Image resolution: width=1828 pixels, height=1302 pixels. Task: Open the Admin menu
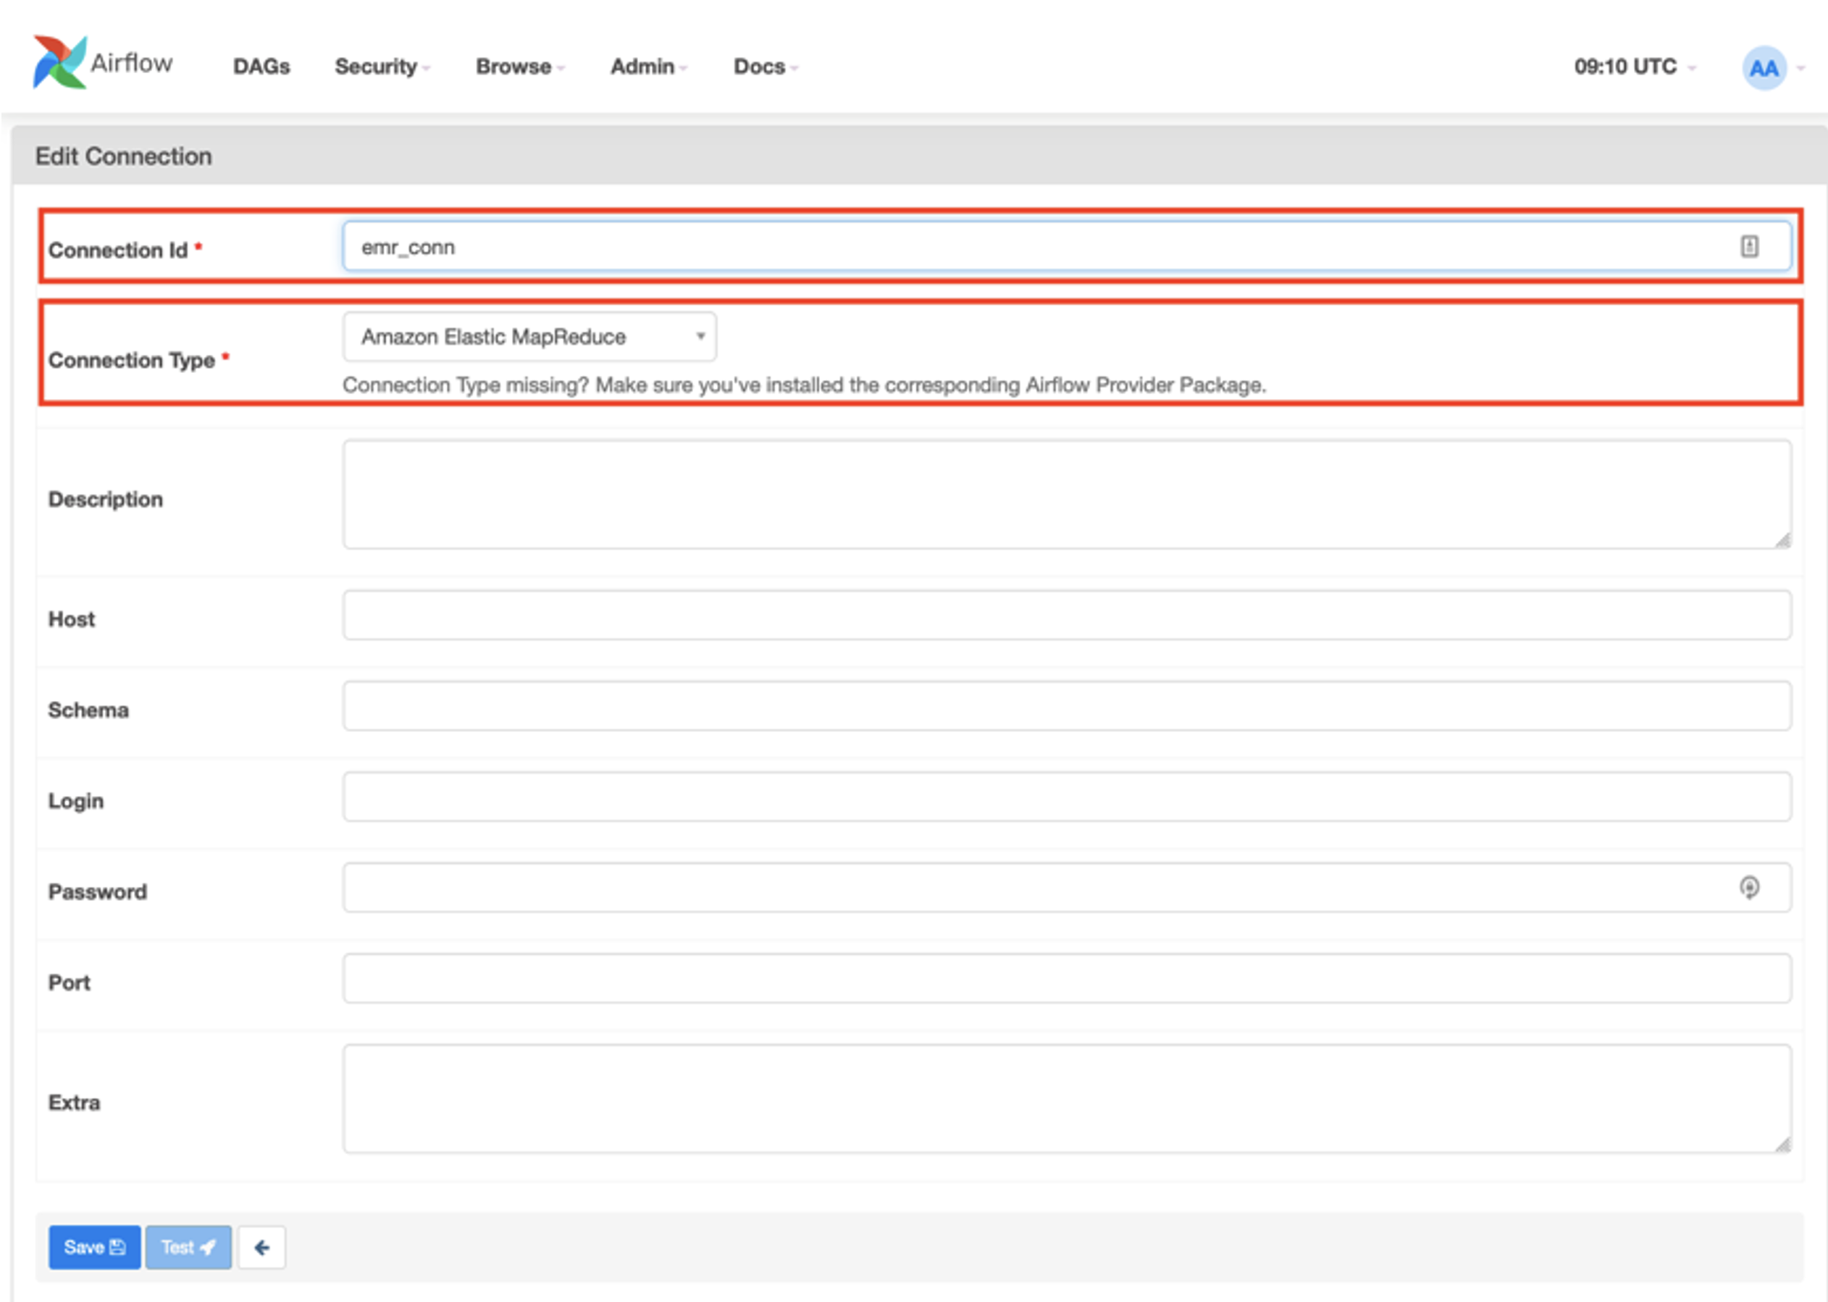point(647,67)
